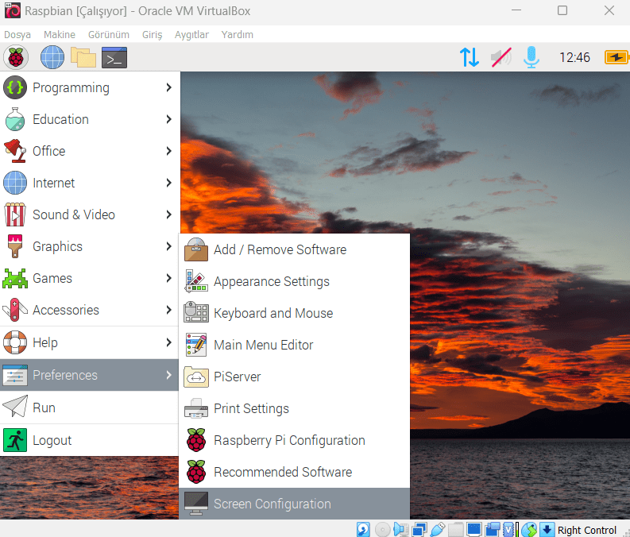Unmute the crossed-out speaker volume icon
The image size is (630, 537).
(501, 57)
